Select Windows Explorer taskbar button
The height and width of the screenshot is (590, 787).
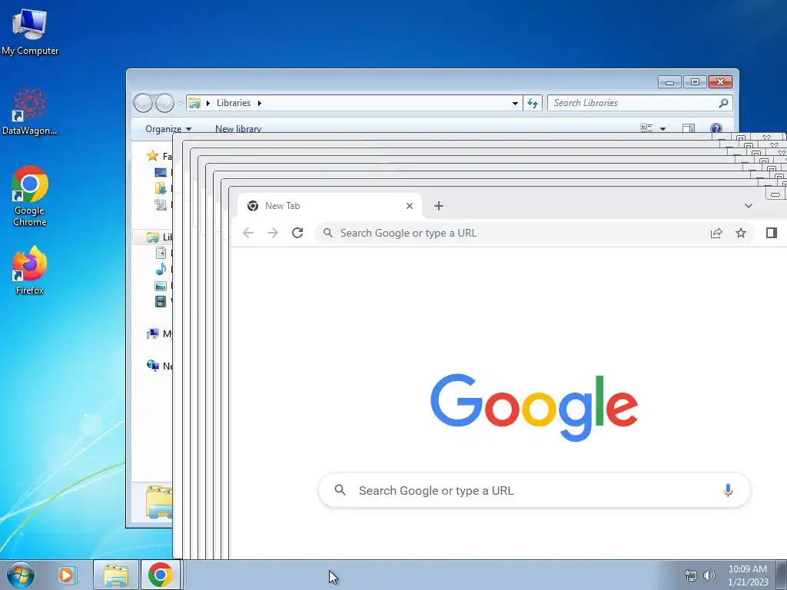[116, 575]
